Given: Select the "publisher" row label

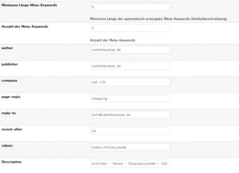Looking at the screenshot, I should point(10,64).
